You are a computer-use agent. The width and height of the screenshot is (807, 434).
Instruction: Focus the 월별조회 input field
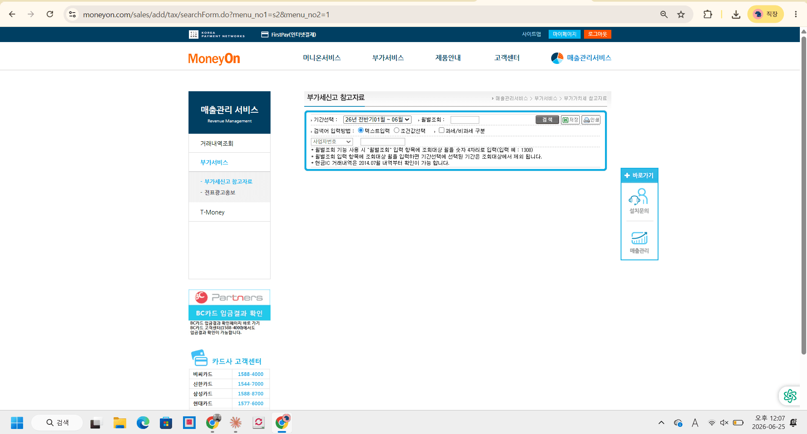465,120
